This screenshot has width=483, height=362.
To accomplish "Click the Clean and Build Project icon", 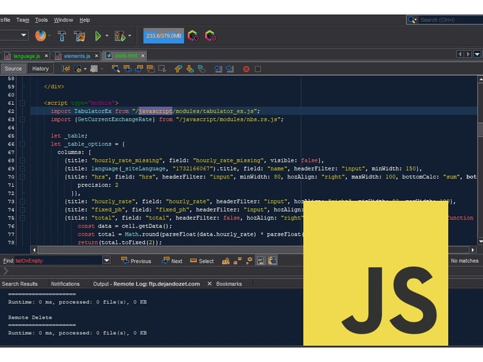I will pos(79,36).
